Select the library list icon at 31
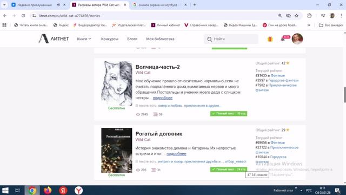Viewport: 346px width, 195px height. pyautogui.click(x=154, y=170)
